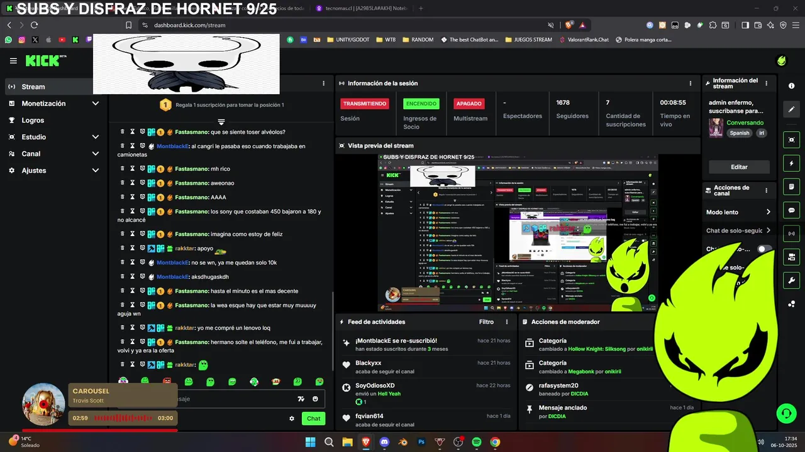Click the Editar button for stream info

pyautogui.click(x=739, y=167)
